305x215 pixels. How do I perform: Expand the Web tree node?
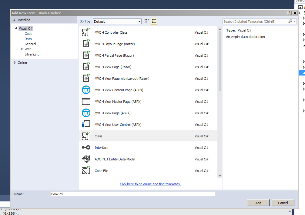click(22, 49)
